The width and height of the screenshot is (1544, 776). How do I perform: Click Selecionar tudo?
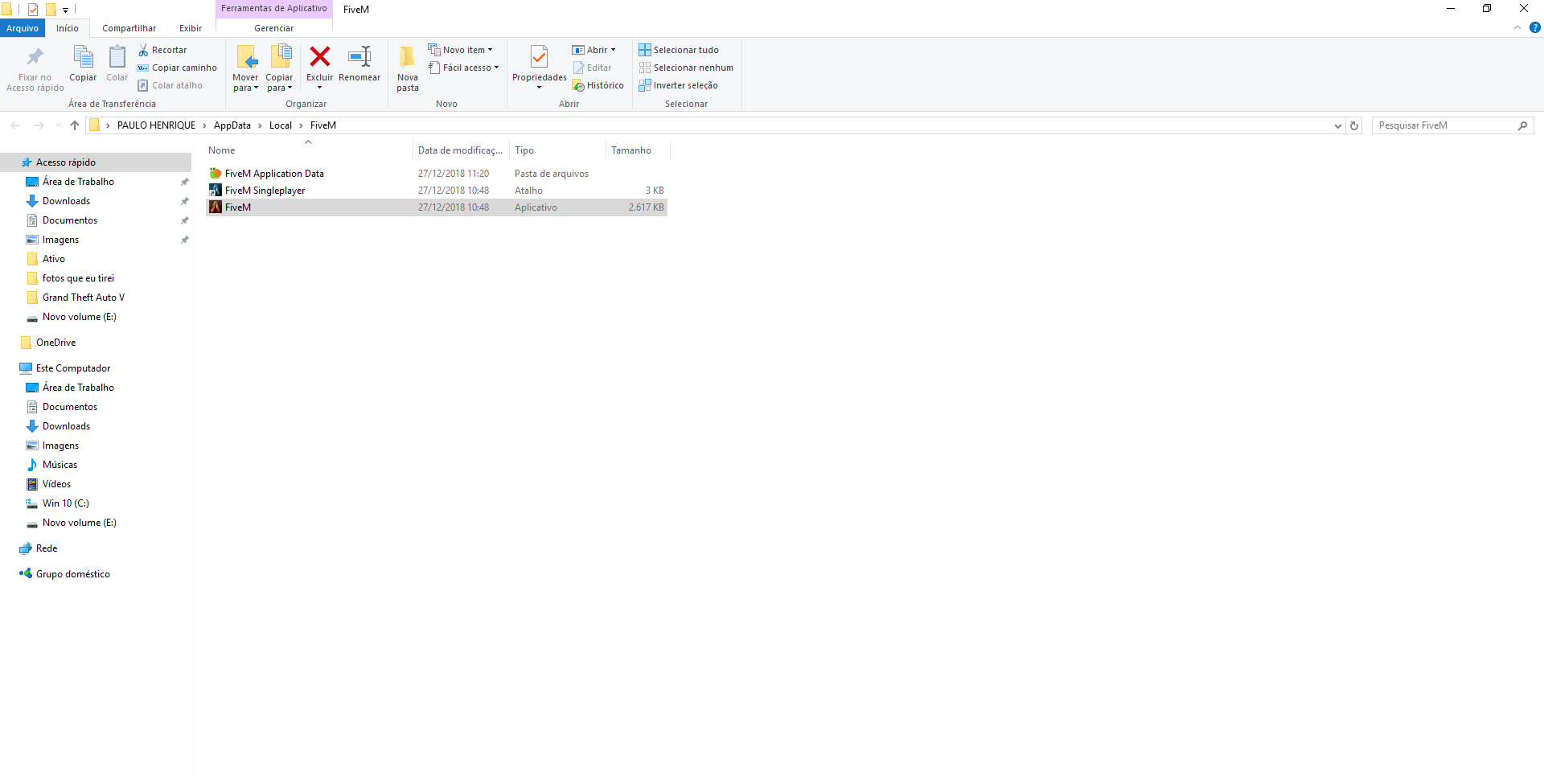click(679, 50)
